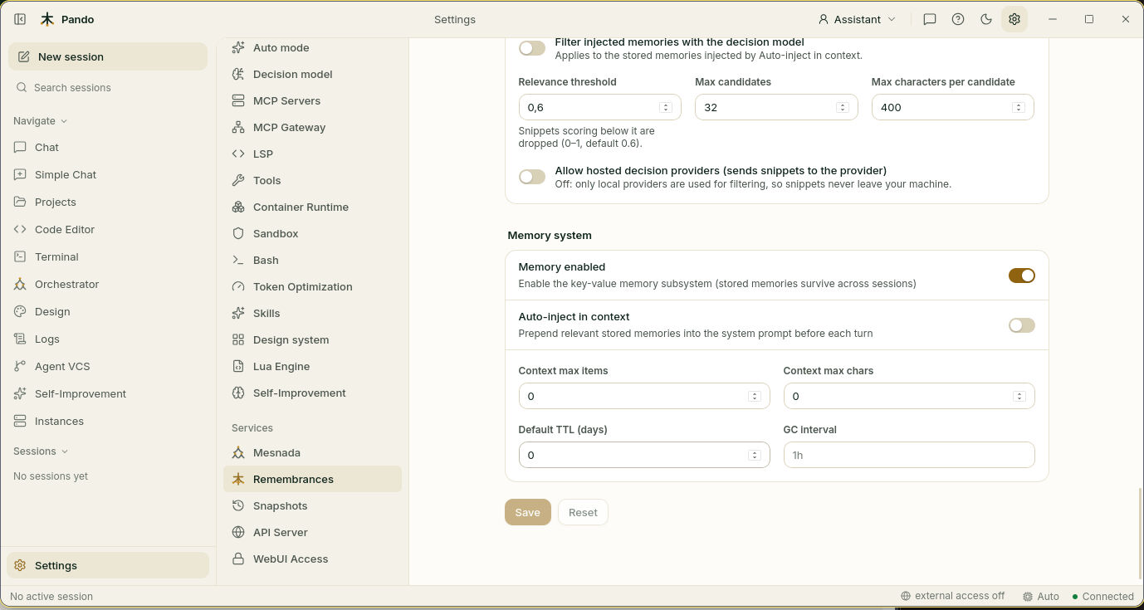
Task: Select the Decision model settings
Action: coord(312,74)
